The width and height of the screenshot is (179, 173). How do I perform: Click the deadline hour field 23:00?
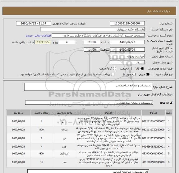pyautogui.click(x=92, y=42)
